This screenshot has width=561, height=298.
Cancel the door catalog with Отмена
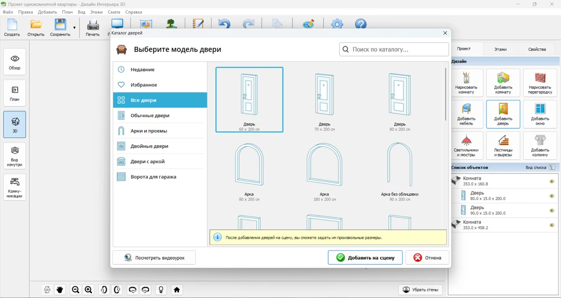point(427,257)
